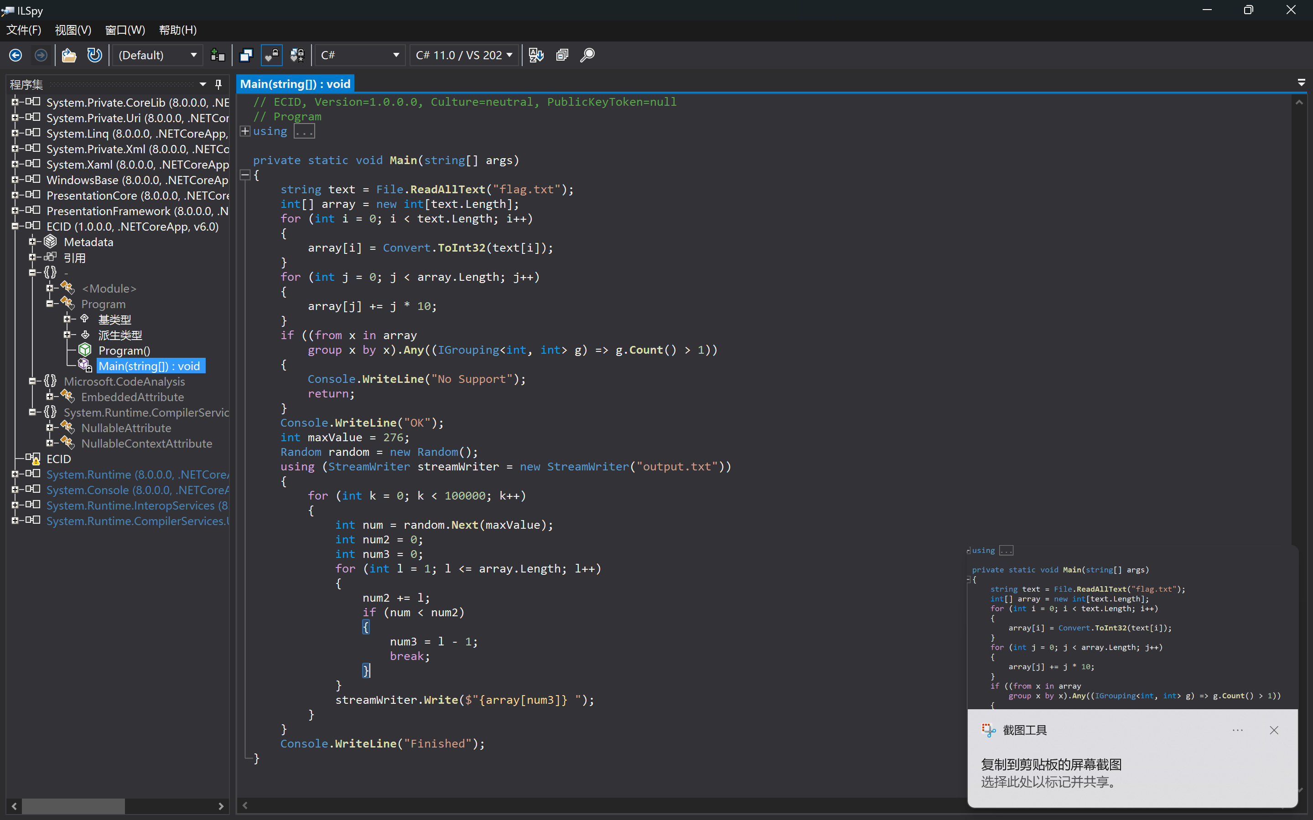Open Search with the magnifier icon

coord(587,55)
